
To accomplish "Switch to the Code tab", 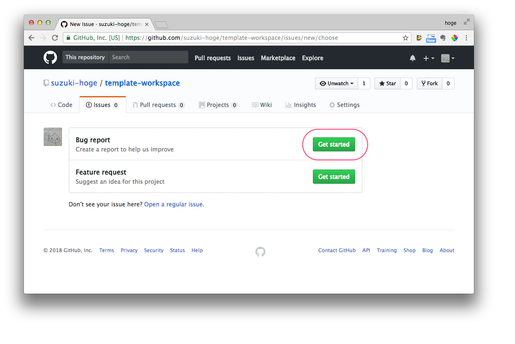I will click(x=61, y=105).
